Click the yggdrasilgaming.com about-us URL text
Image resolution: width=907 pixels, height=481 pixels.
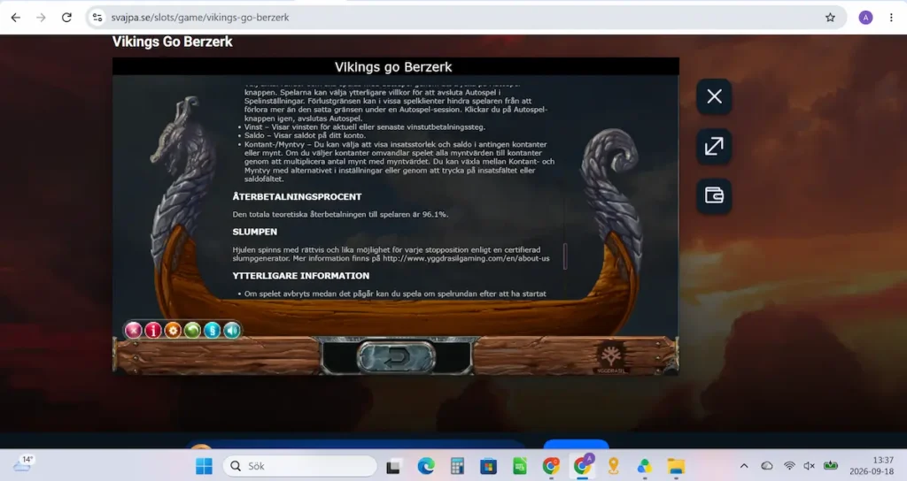pyautogui.click(x=466, y=259)
